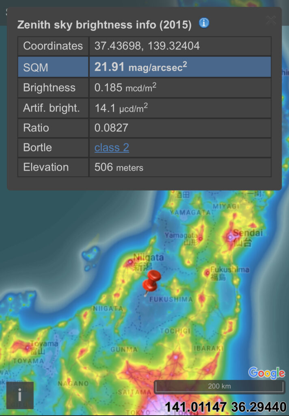Click the blue info icon beside the title
The image size is (289, 416).
coord(204,23)
